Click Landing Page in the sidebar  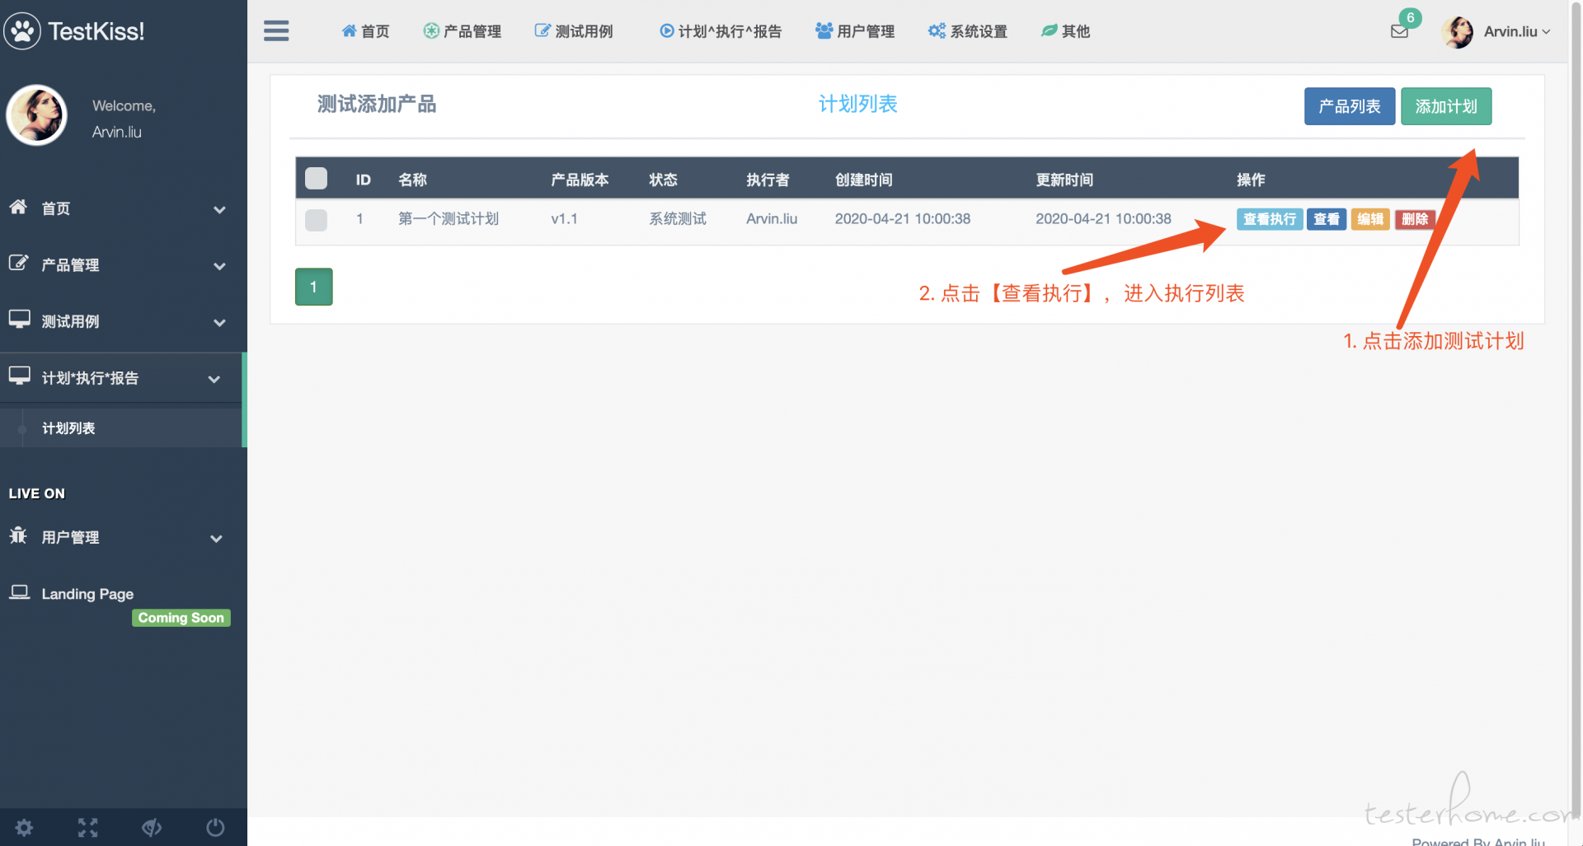coord(87,594)
